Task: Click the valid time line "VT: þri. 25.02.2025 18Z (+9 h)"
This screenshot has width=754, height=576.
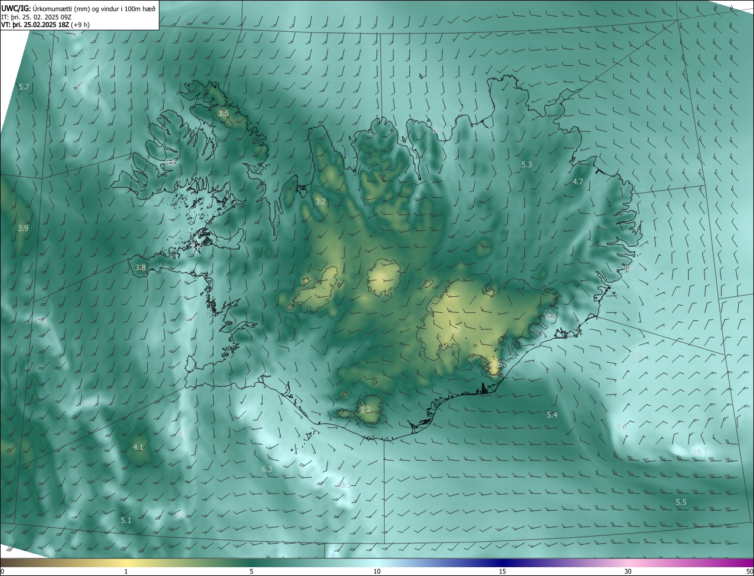Action: tap(45, 25)
